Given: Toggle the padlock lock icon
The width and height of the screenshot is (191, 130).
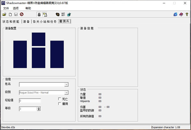Looking at the screenshot, I should click(x=39, y=15).
